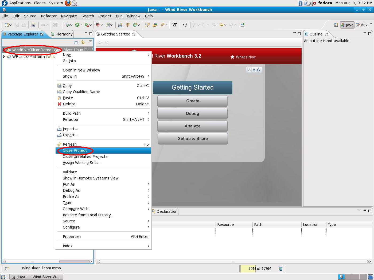Run garbage collector trash icon
This screenshot has width=374, height=280.
[281, 269]
